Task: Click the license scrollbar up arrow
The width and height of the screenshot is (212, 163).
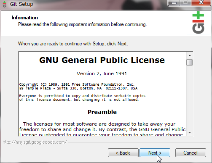Action: pyautogui.click(x=190, y=55)
